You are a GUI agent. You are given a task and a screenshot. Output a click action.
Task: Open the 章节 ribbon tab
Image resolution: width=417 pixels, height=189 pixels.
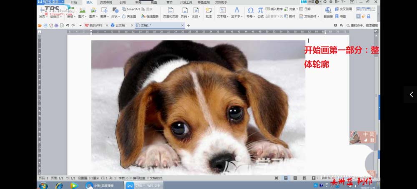point(169,2)
